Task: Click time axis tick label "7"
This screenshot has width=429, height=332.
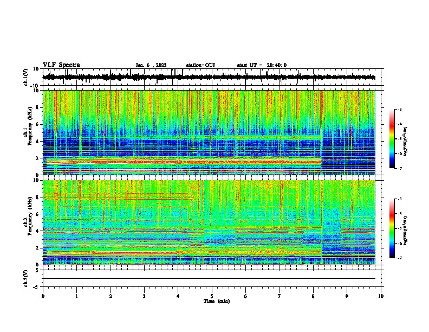Action: (279, 296)
